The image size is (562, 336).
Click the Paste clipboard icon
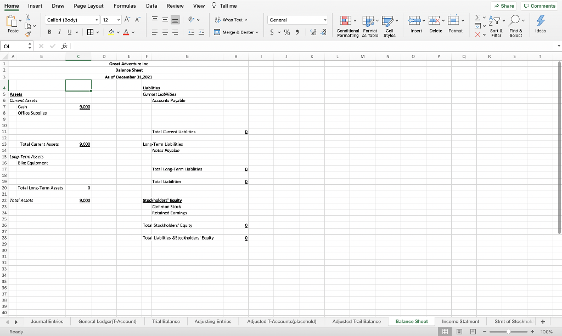point(12,21)
